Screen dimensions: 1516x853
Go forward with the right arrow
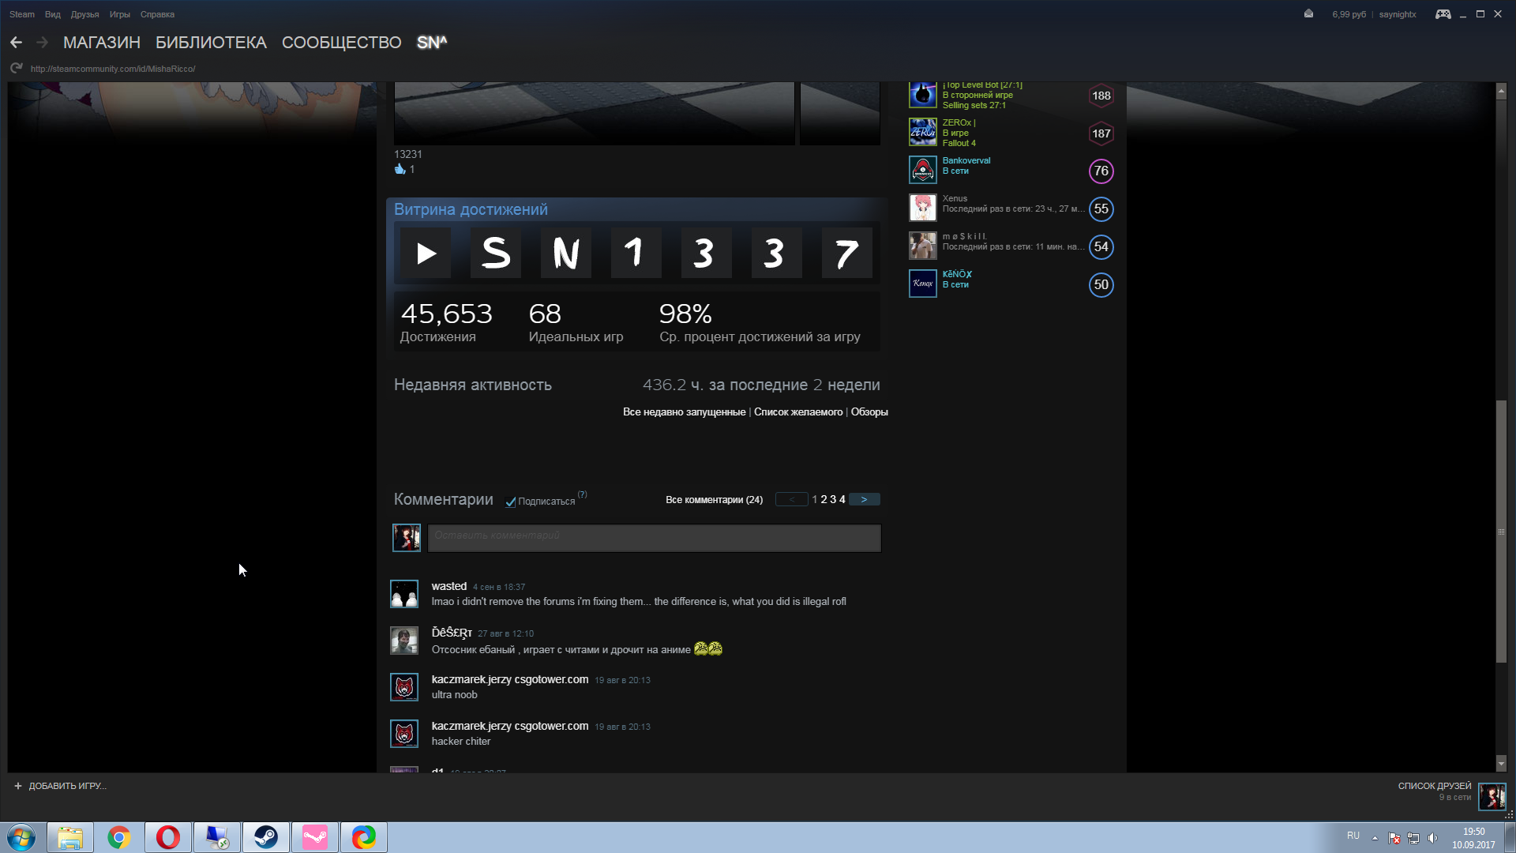[x=43, y=43]
